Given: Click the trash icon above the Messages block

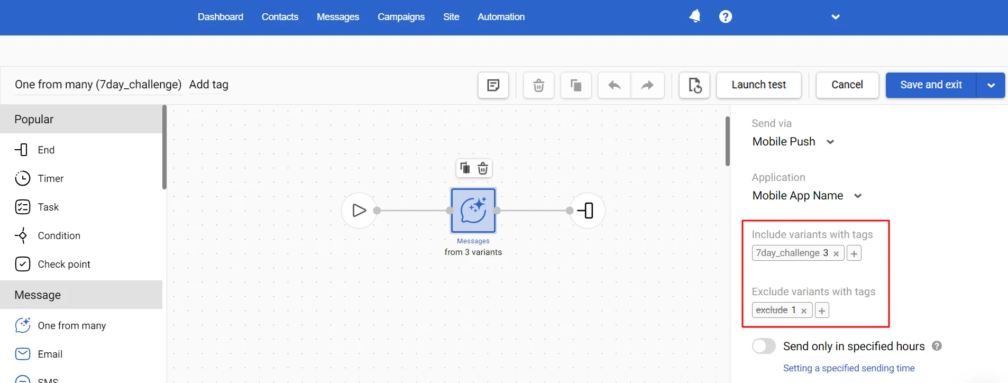Looking at the screenshot, I should click(x=483, y=168).
